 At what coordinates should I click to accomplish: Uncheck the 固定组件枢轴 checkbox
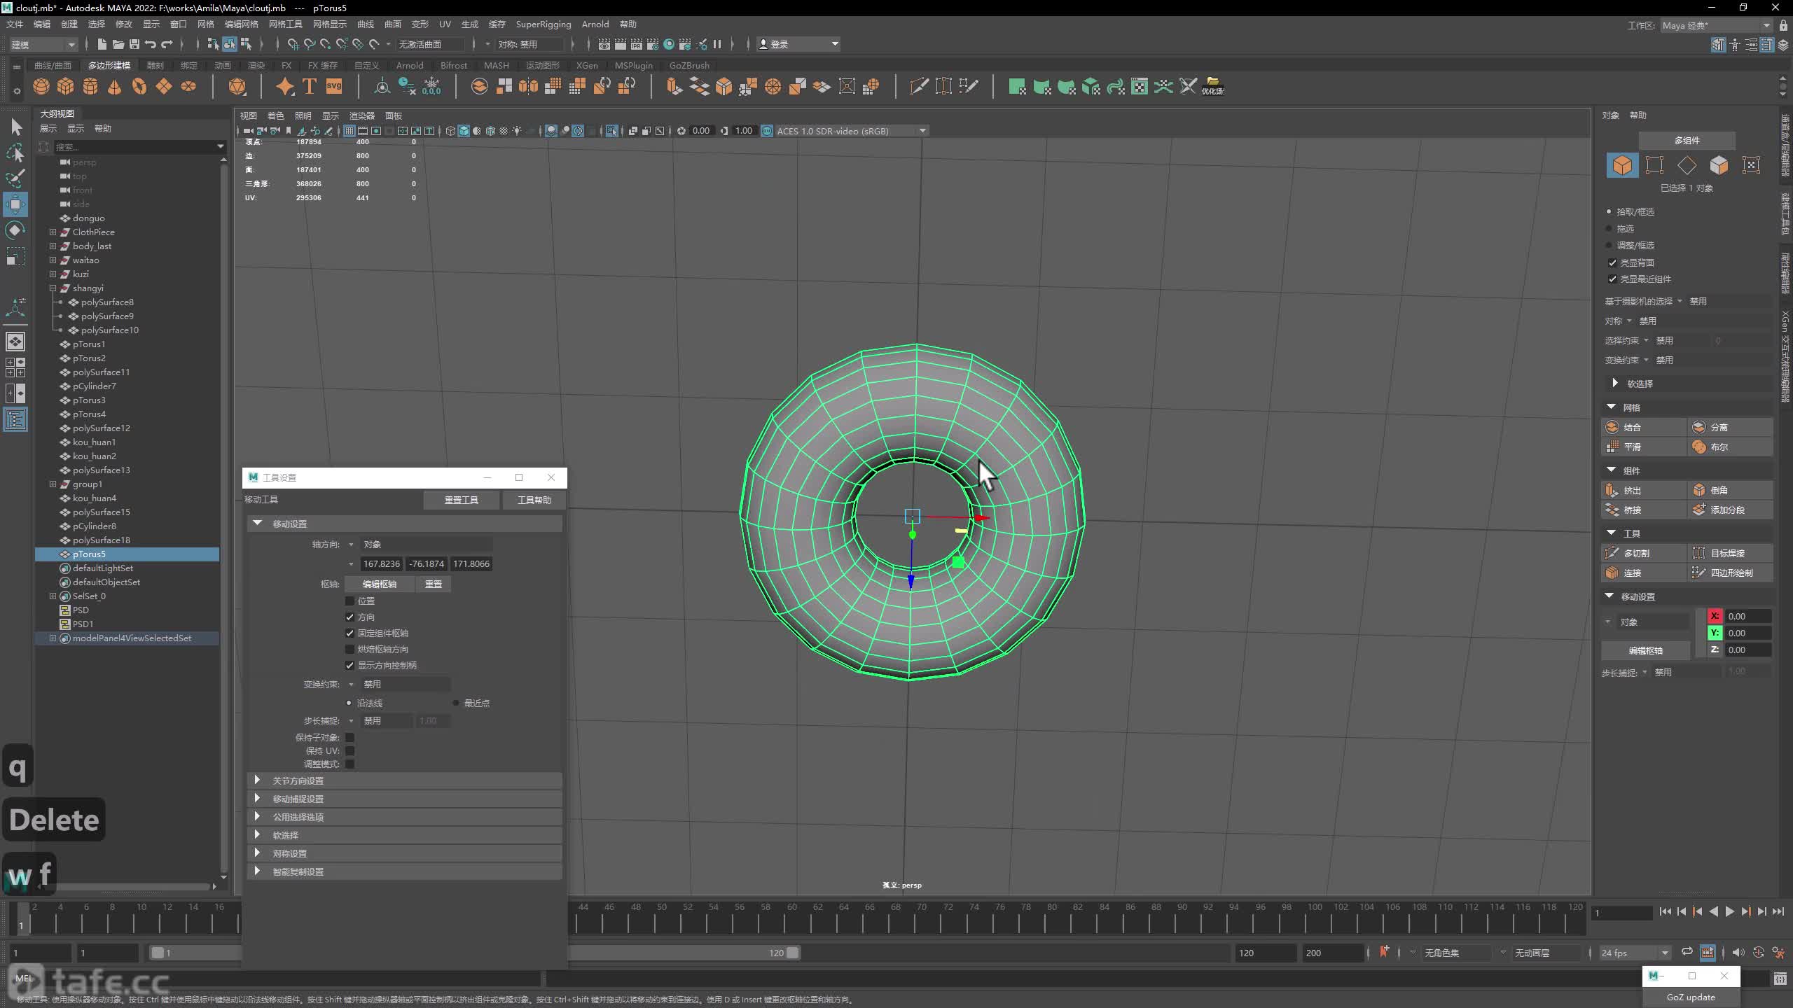coord(349,633)
